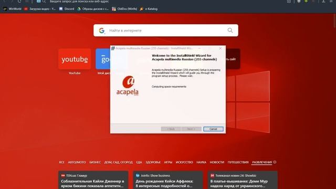Click the red YouTube bookmark favicon
336x189 pixels.
[26, 9]
